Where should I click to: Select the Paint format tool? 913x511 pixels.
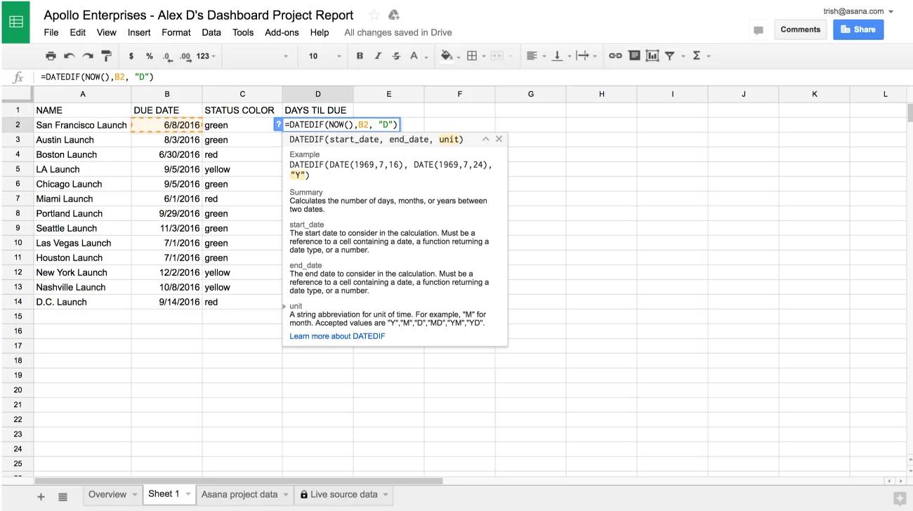(x=106, y=55)
